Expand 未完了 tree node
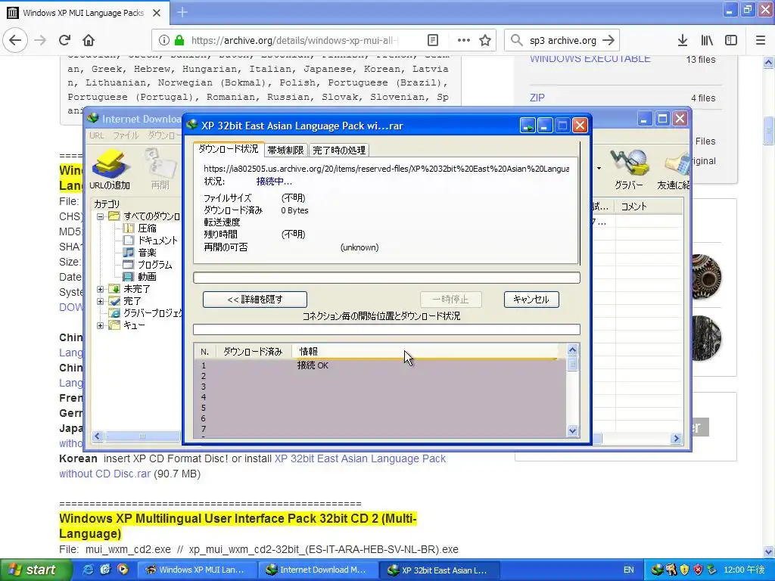 pyautogui.click(x=101, y=289)
